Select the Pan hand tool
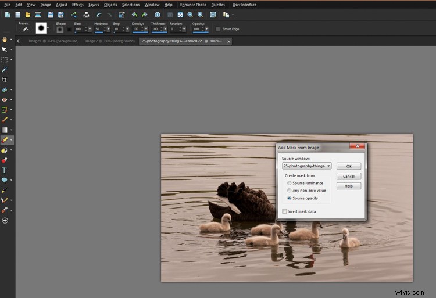The height and width of the screenshot is (298, 436). coord(5,40)
